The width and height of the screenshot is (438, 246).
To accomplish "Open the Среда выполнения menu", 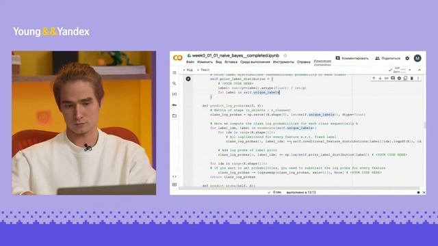I will [x=255, y=62].
